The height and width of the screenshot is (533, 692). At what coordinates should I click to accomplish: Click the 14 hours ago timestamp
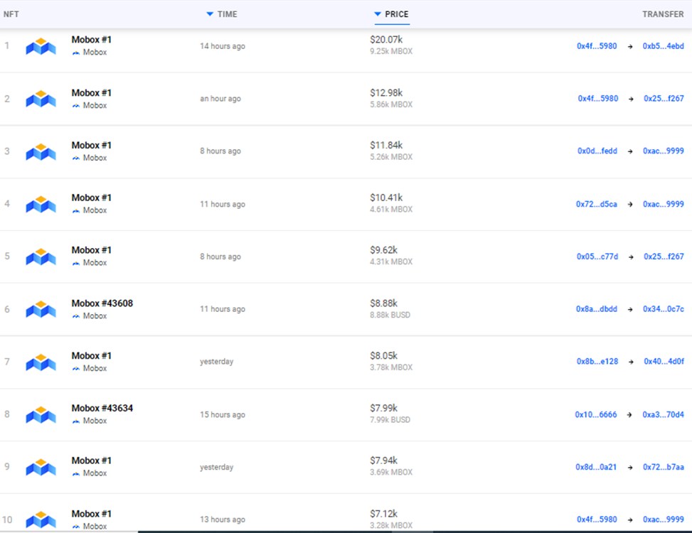[223, 46]
